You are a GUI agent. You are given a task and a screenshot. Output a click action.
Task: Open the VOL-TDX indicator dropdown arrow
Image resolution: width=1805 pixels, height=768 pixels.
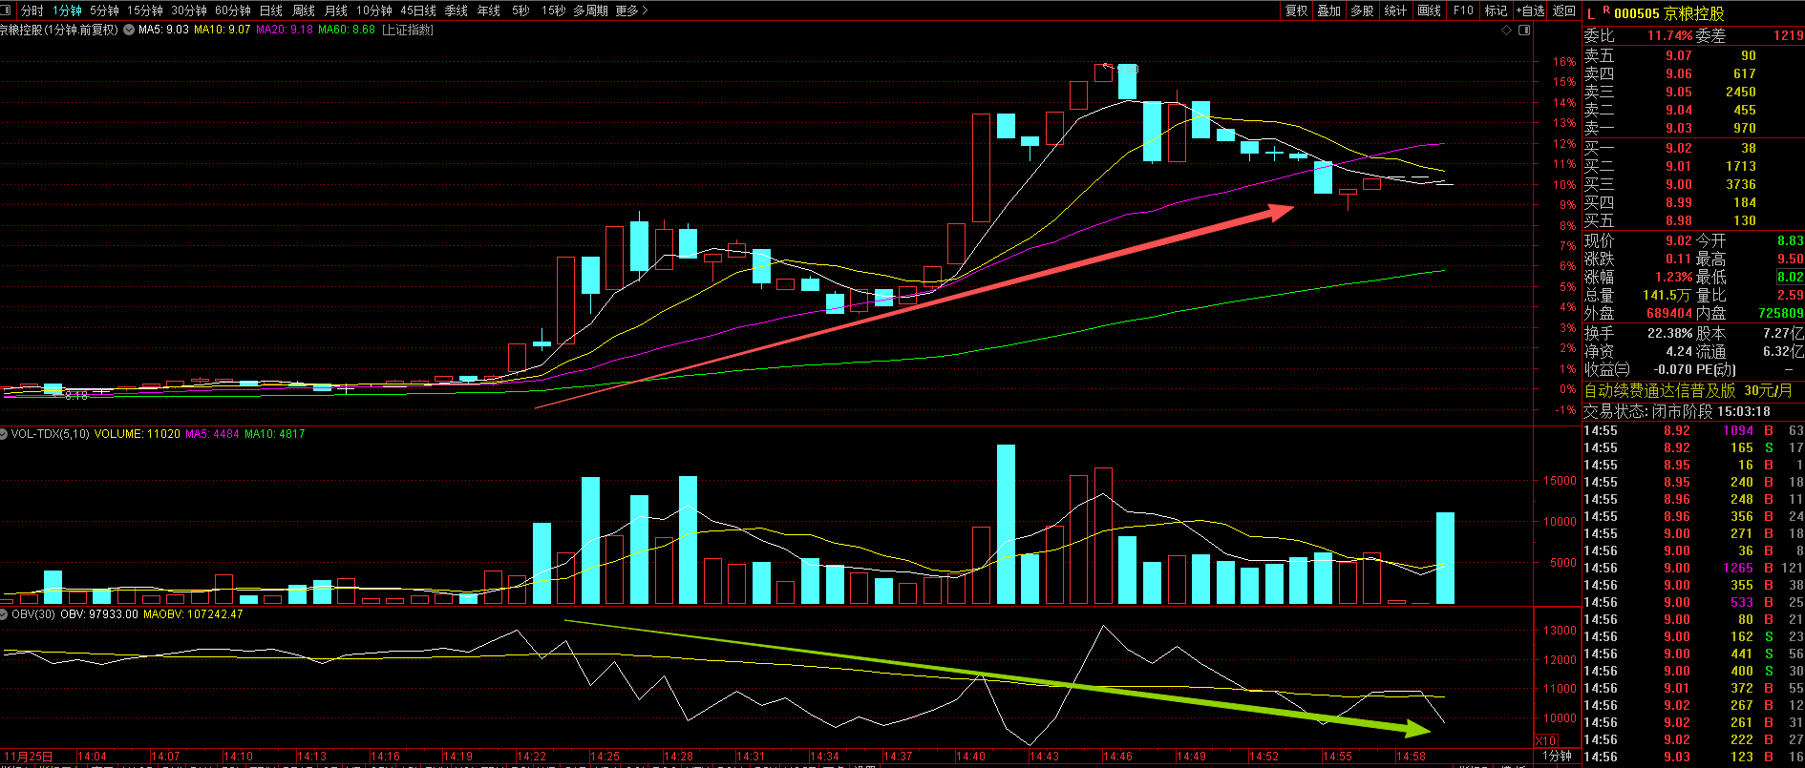(x=4, y=434)
